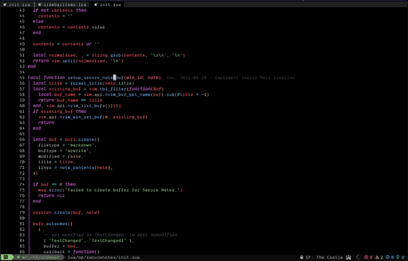Screen dimensions: 408x261
Task: Click "contents = contents or ''" on line 49
Action: click(x=66, y=44)
